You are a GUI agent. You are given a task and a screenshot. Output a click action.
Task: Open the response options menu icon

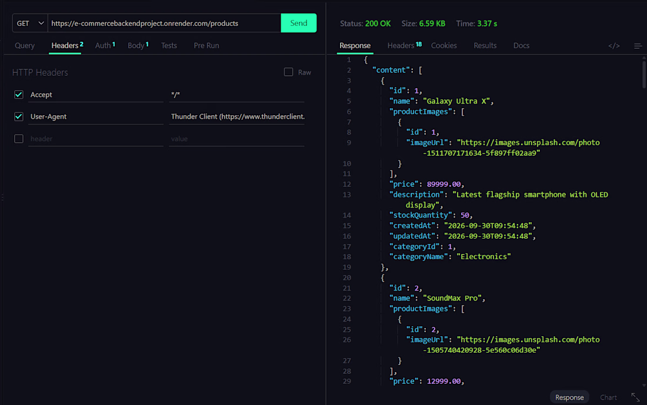click(638, 46)
